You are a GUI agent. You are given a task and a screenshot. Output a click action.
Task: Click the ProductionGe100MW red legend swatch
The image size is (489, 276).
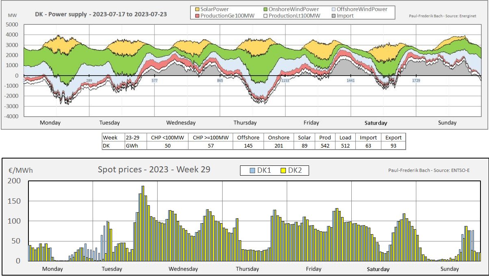click(195, 16)
